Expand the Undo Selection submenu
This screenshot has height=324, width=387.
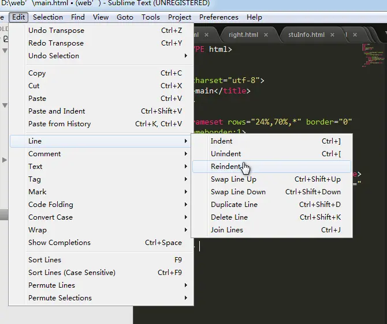[x=101, y=56]
